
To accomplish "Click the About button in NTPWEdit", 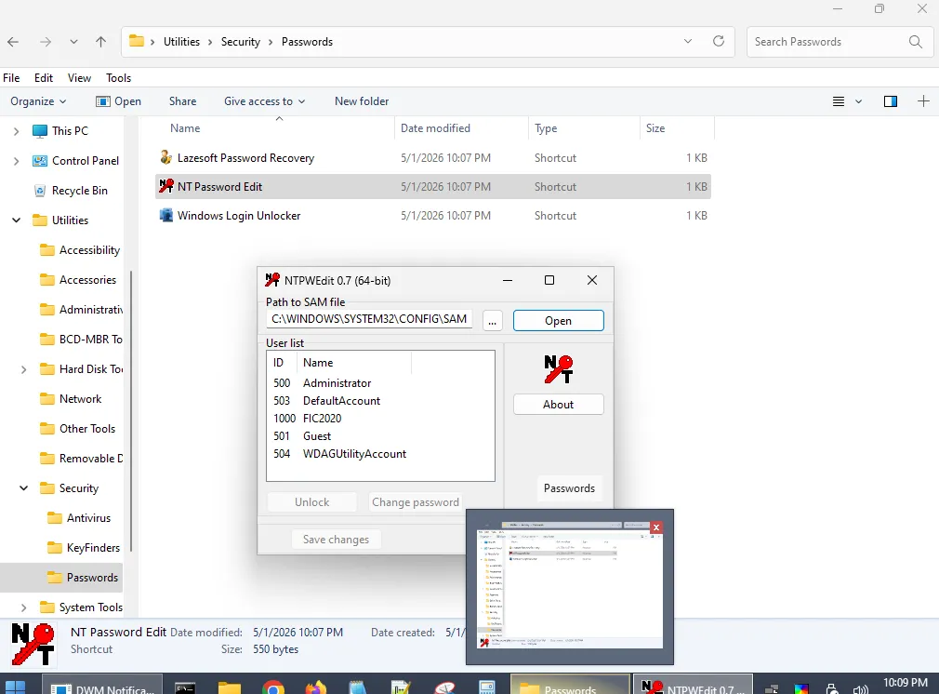I will [558, 405].
